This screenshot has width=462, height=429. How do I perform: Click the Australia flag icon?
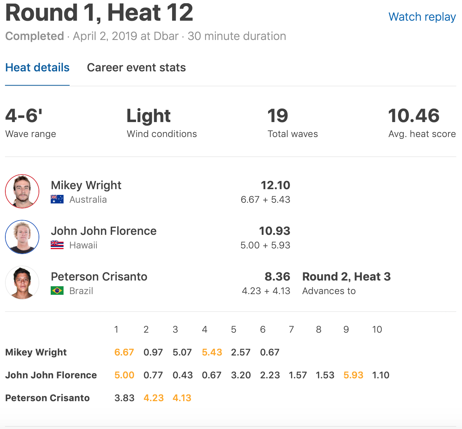tap(57, 199)
